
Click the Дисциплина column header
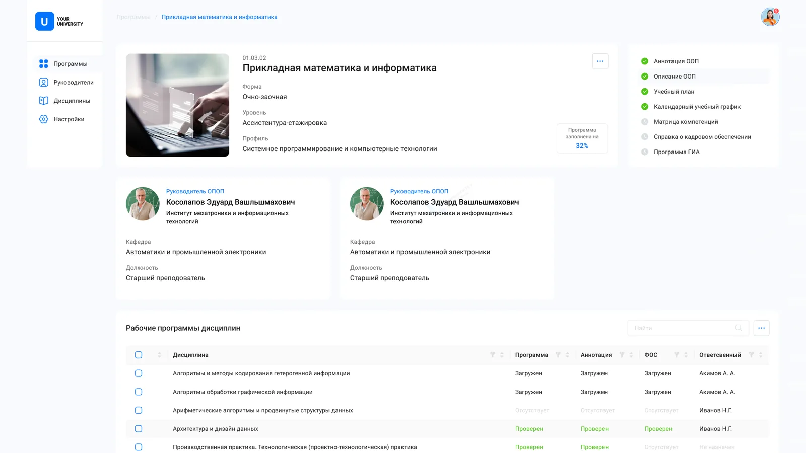[190, 355]
